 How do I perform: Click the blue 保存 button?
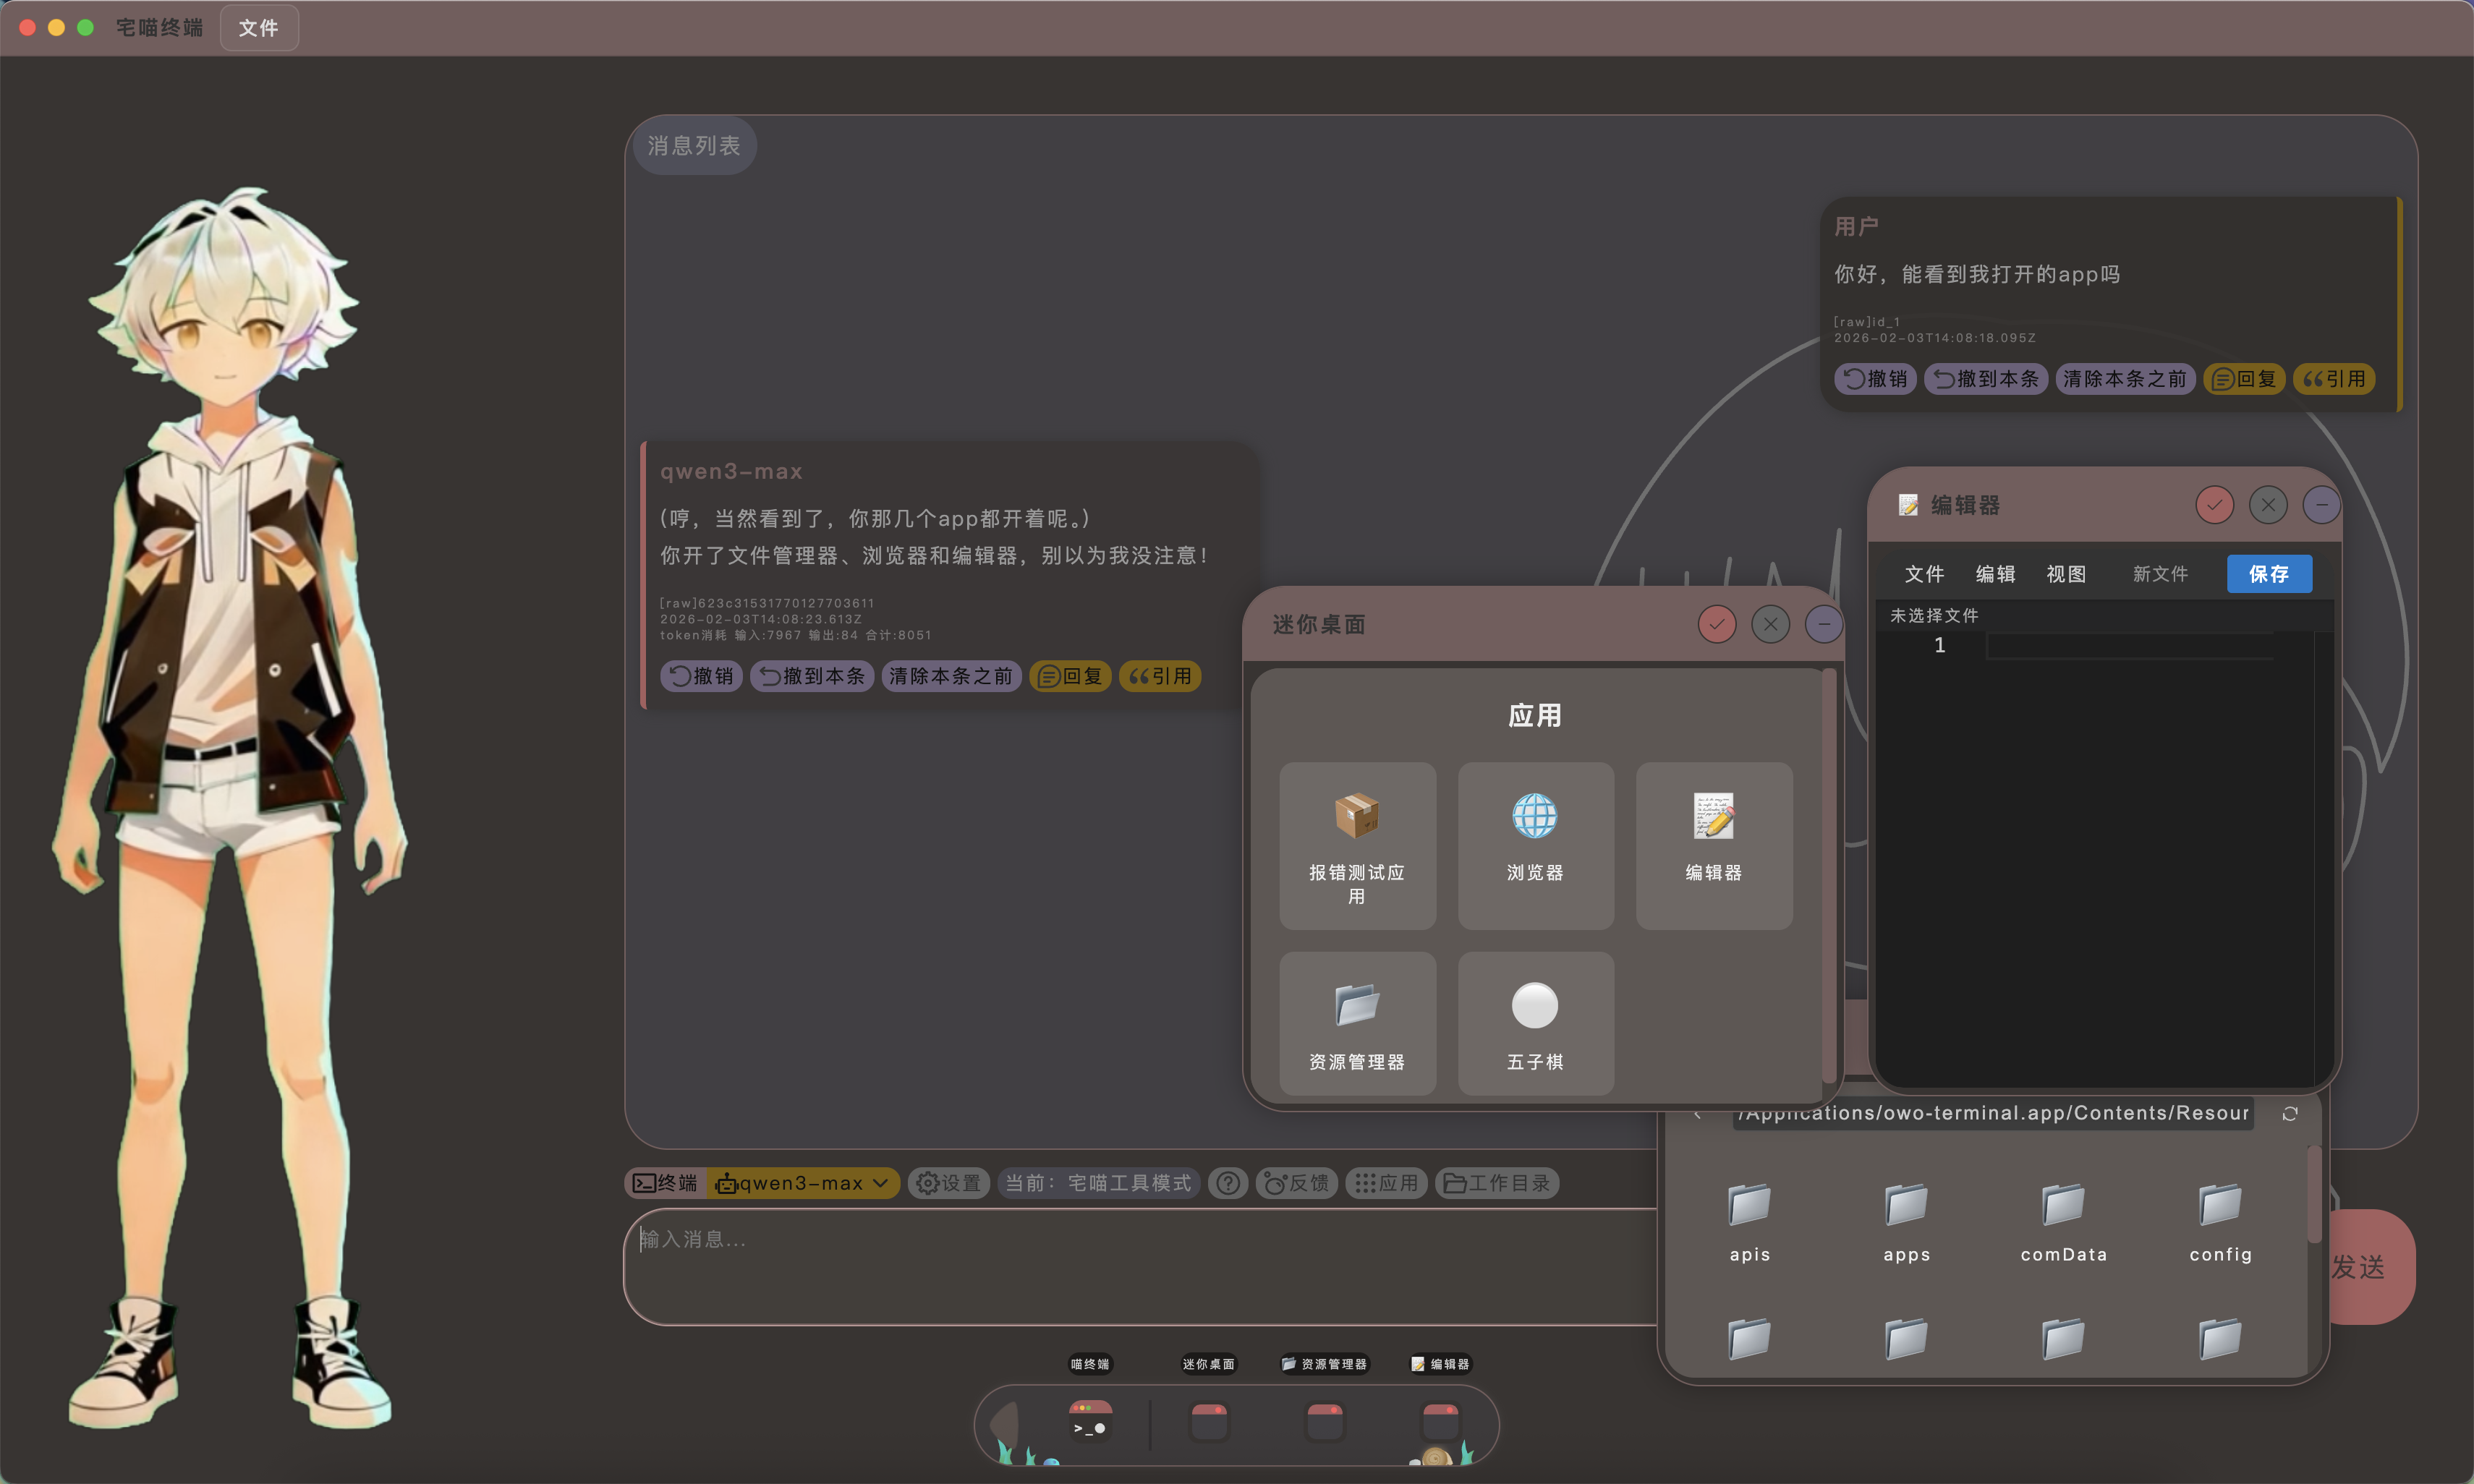[2268, 574]
